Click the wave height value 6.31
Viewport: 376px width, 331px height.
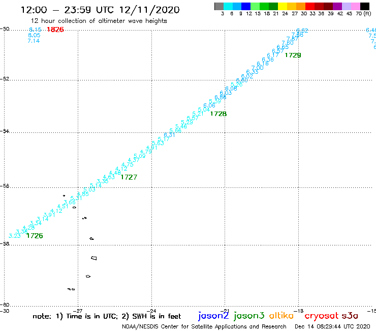tap(169, 135)
